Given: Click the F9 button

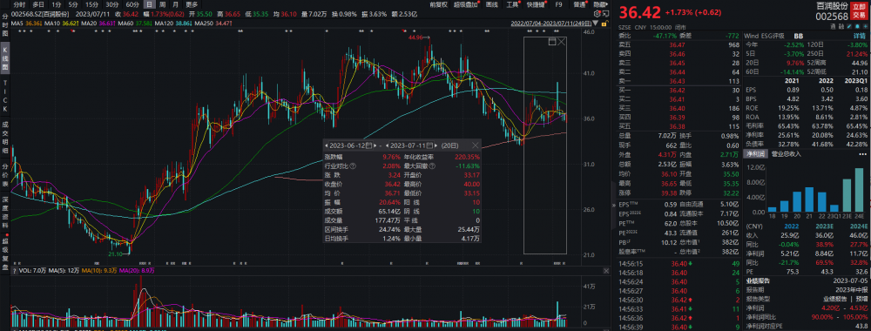Looking at the screenshot, I should 559,4.
